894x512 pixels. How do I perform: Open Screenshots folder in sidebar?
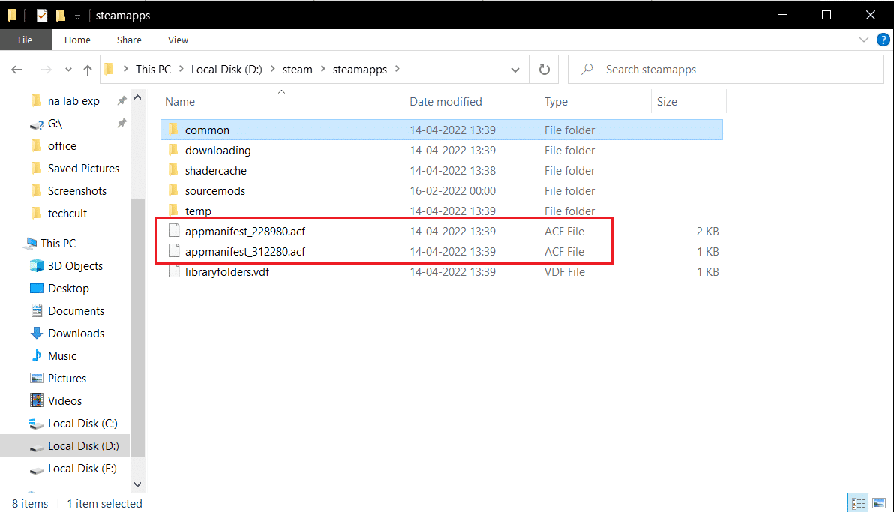coord(77,191)
